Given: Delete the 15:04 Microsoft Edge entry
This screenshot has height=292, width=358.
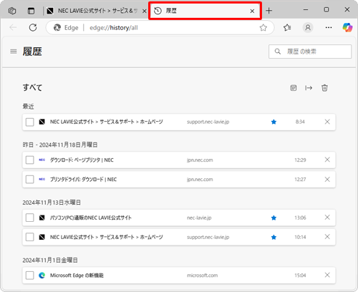Looking at the screenshot, I should pyautogui.click(x=327, y=275).
